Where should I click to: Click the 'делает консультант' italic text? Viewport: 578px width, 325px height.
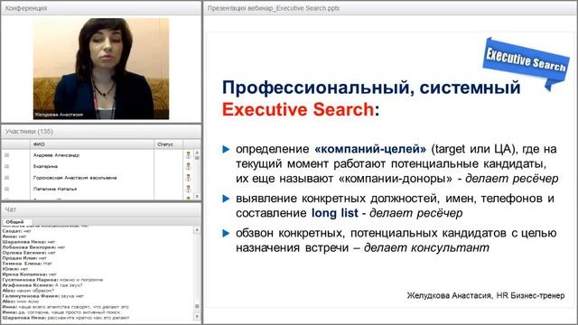point(426,247)
